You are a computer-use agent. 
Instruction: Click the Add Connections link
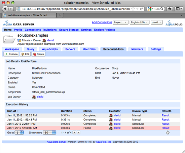pyautogui.click(x=102, y=22)
